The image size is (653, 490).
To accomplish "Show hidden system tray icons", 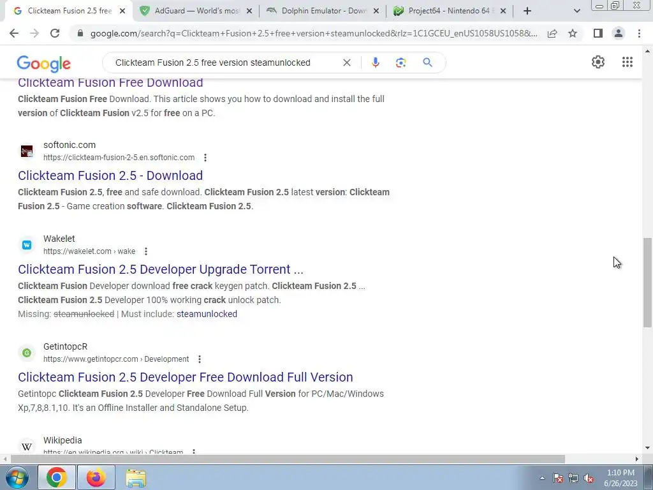I will click(x=542, y=478).
